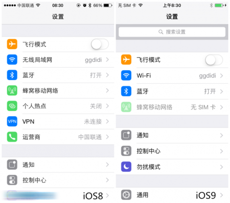Tap the orange airplane icon in iOS8 panel

12,44
